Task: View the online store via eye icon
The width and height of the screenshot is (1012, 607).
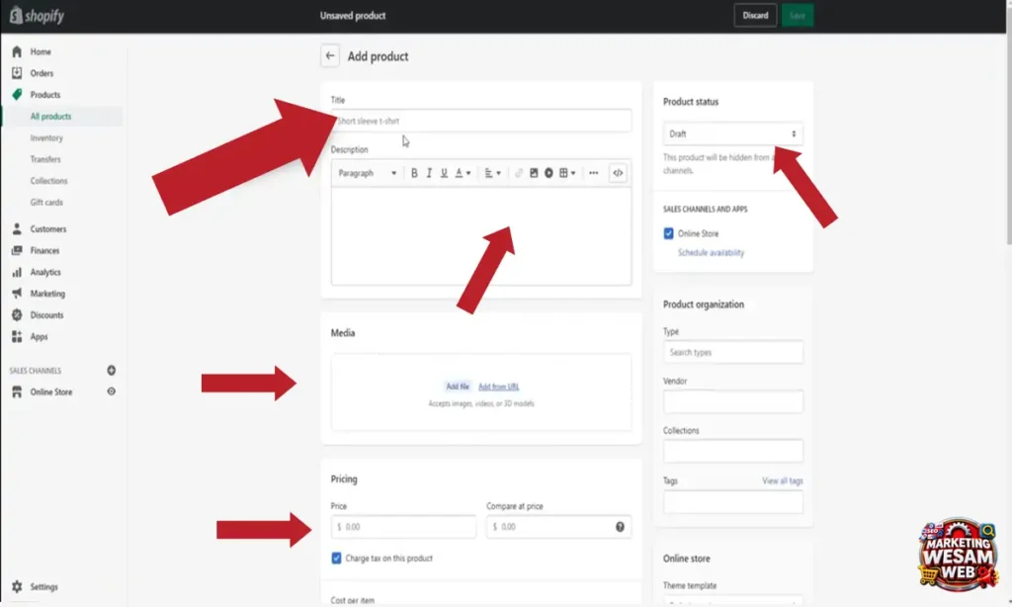Action: (111, 391)
